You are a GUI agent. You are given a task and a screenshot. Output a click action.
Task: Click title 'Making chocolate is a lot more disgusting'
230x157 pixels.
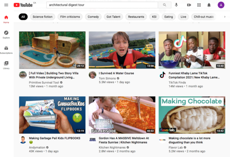(x=189, y=140)
